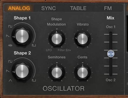Click the Filter Env label

click(64, 50)
